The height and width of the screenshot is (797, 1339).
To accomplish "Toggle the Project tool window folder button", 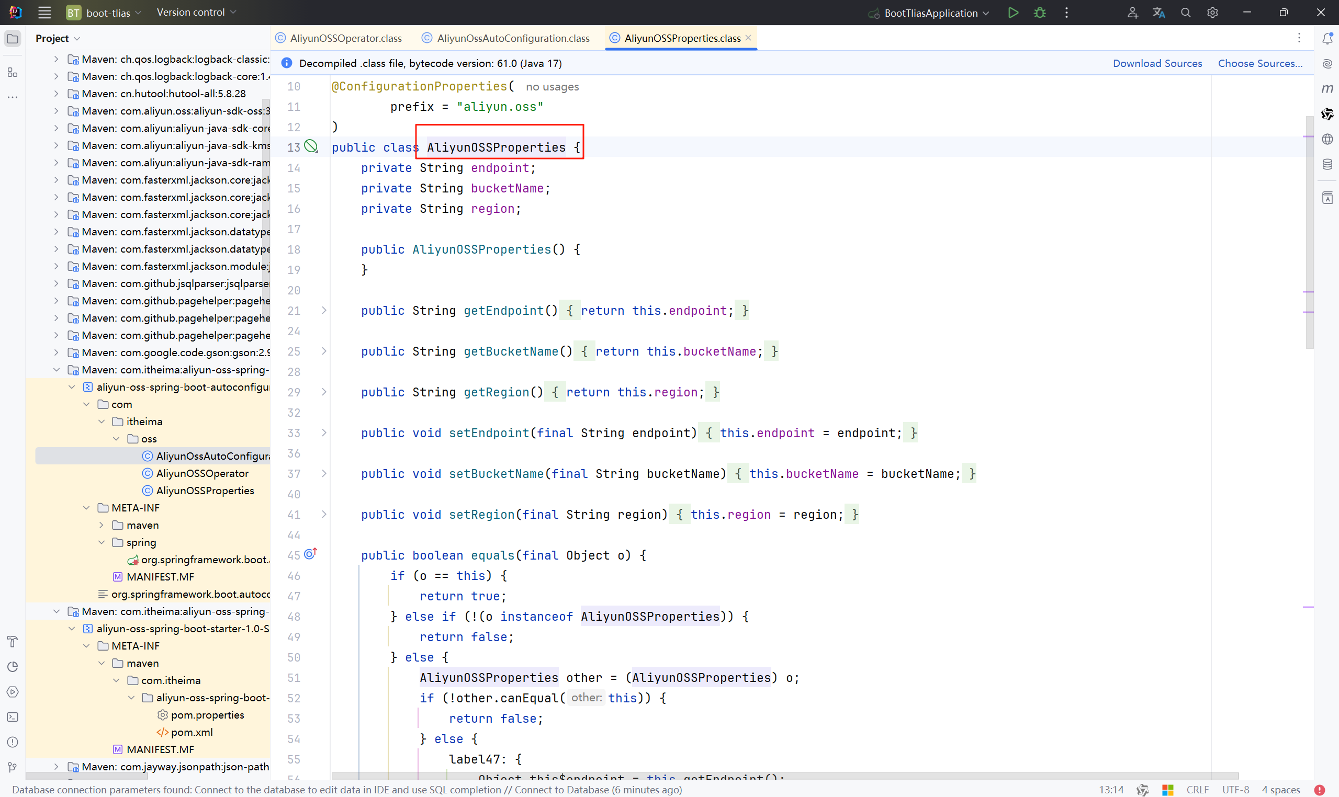I will tap(13, 38).
